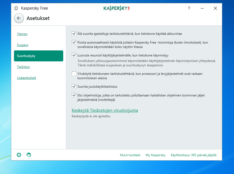Screen dimensions: 234x174
Task: Minimize the Kaspersky Free window
Action: click(x=202, y=8)
